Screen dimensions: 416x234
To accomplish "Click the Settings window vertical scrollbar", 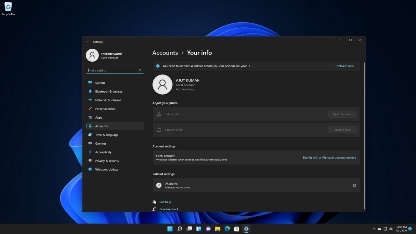I will 364,136.
